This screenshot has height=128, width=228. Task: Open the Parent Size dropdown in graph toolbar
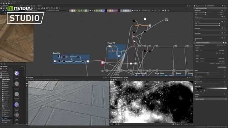pyautogui.click(x=146, y=11)
